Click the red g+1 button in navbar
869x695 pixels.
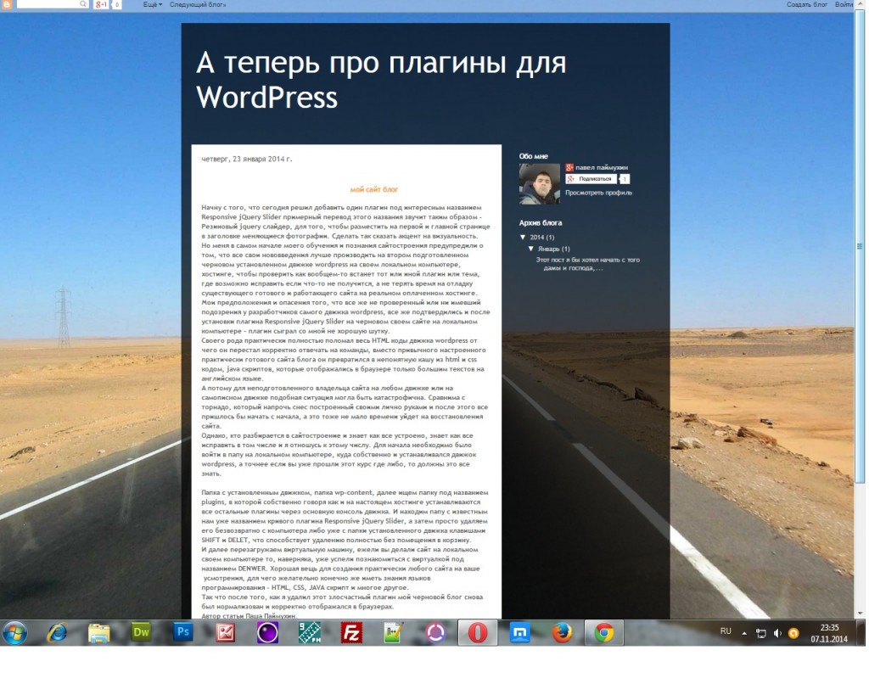[102, 4]
